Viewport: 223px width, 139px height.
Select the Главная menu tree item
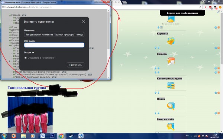16,15
